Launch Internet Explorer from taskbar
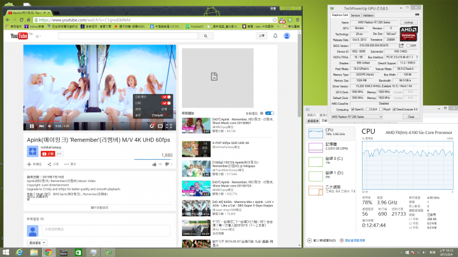458x257 pixels. 19,253
